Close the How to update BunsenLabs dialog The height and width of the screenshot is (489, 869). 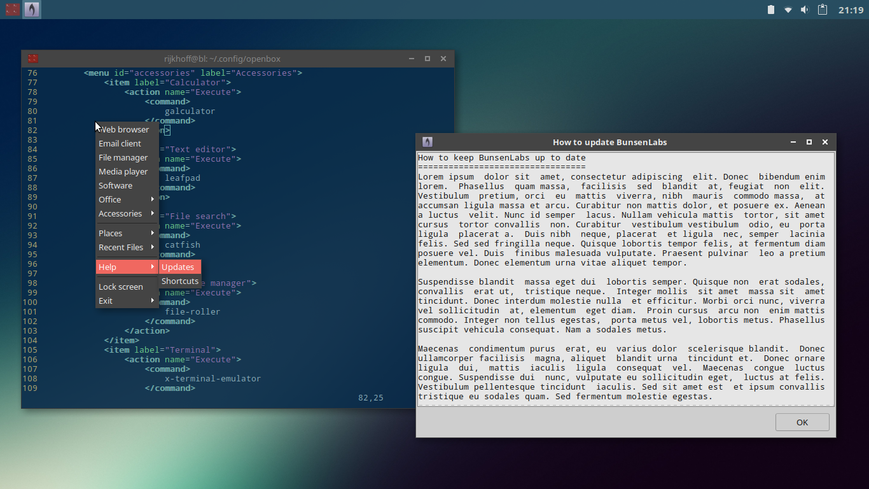click(825, 142)
